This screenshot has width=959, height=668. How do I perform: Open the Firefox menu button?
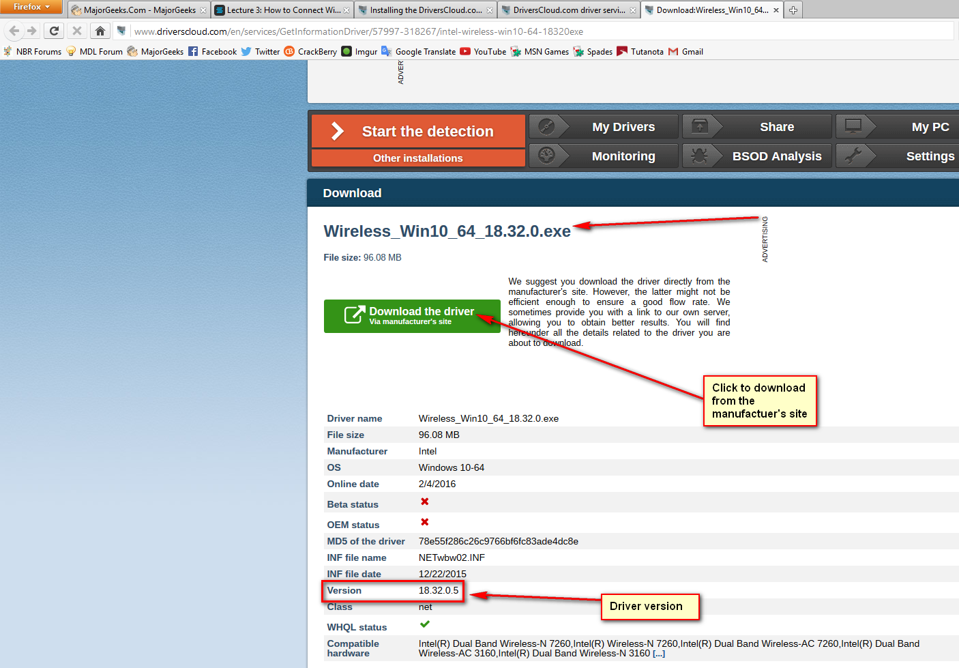pos(31,7)
